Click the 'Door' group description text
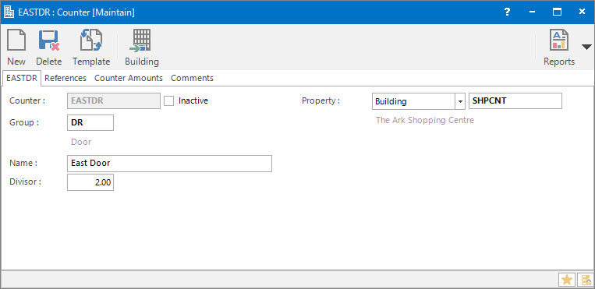 [81, 142]
